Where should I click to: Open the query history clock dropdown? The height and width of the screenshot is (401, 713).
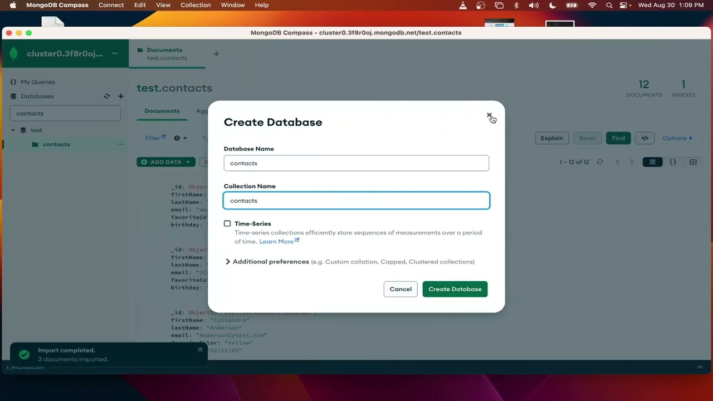pyautogui.click(x=180, y=138)
